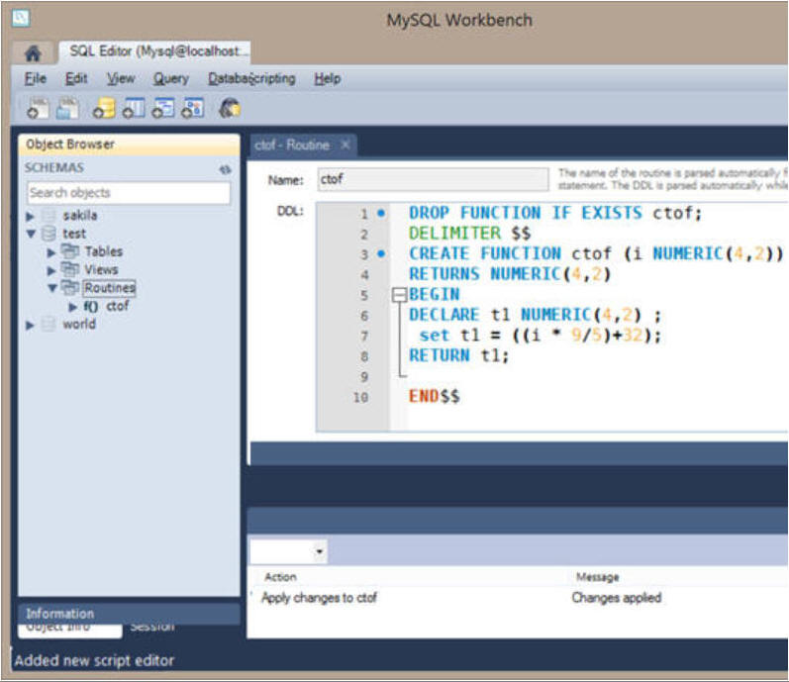Image resolution: width=789 pixels, height=682 pixels.
Task: Expand the Tables node
Action: 50,252
